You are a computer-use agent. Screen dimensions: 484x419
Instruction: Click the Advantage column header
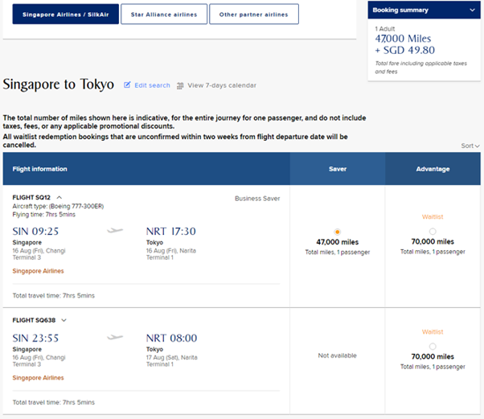click(433, 169)
